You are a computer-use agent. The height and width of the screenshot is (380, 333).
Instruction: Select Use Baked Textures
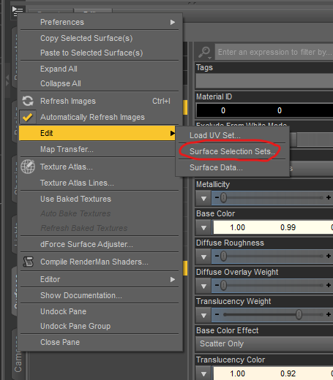tap(100, 199)
